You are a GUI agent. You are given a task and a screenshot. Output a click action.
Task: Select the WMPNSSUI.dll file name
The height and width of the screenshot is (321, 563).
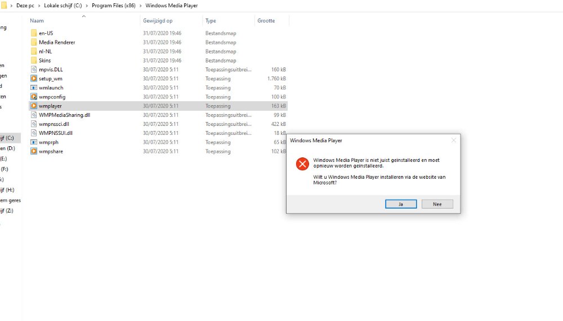56,133
